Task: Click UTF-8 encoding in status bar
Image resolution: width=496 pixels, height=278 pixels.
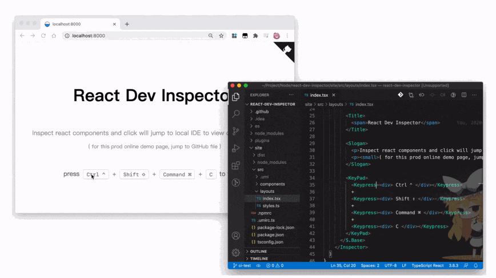Action: (390, 265)
